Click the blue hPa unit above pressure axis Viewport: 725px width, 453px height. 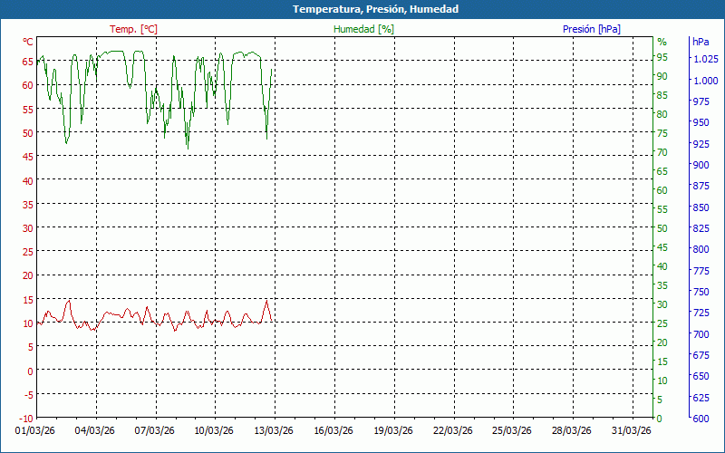(x=701, y=42)
